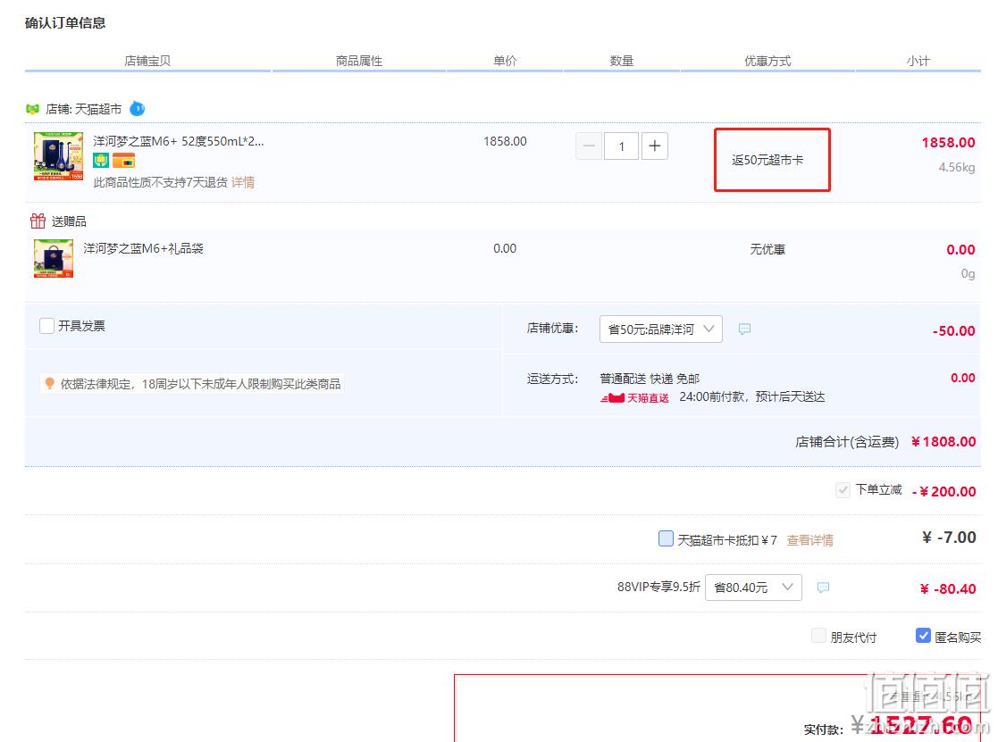Click the 确认订单信息 heading
The image size is (998, 742).
pos(65,23)
